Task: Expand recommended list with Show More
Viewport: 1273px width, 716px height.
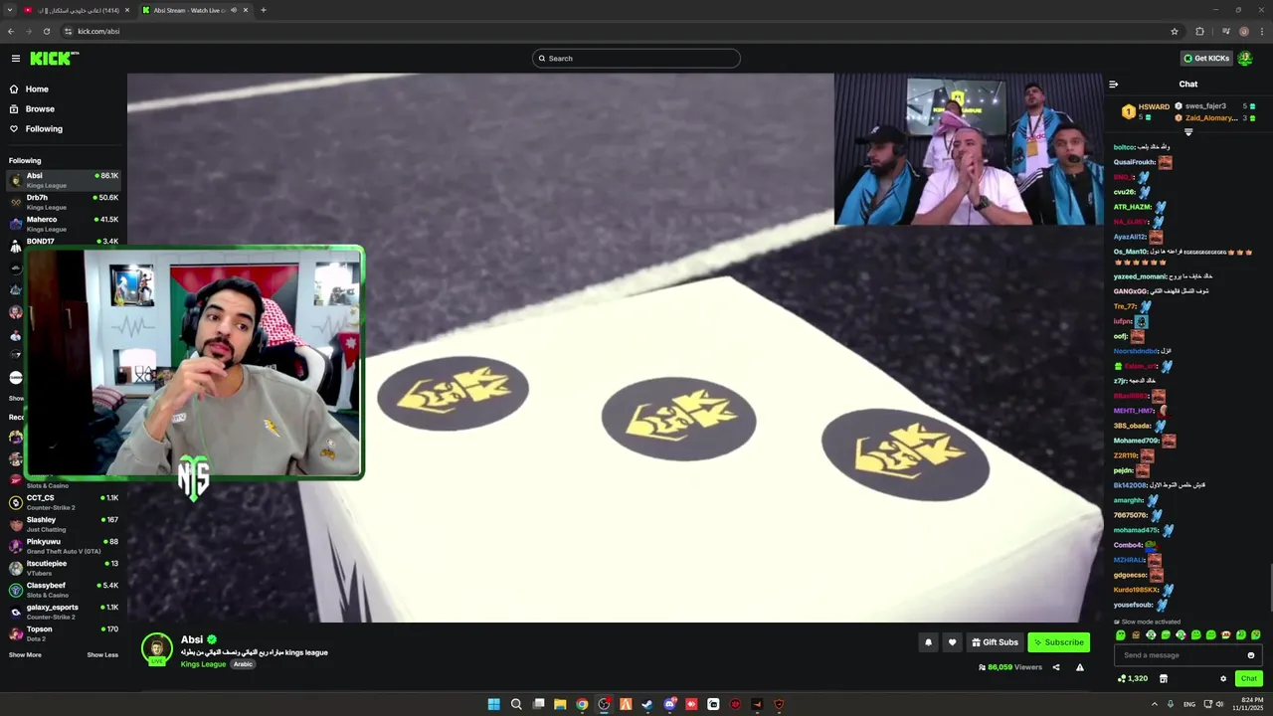Action: tap(25, 655)
